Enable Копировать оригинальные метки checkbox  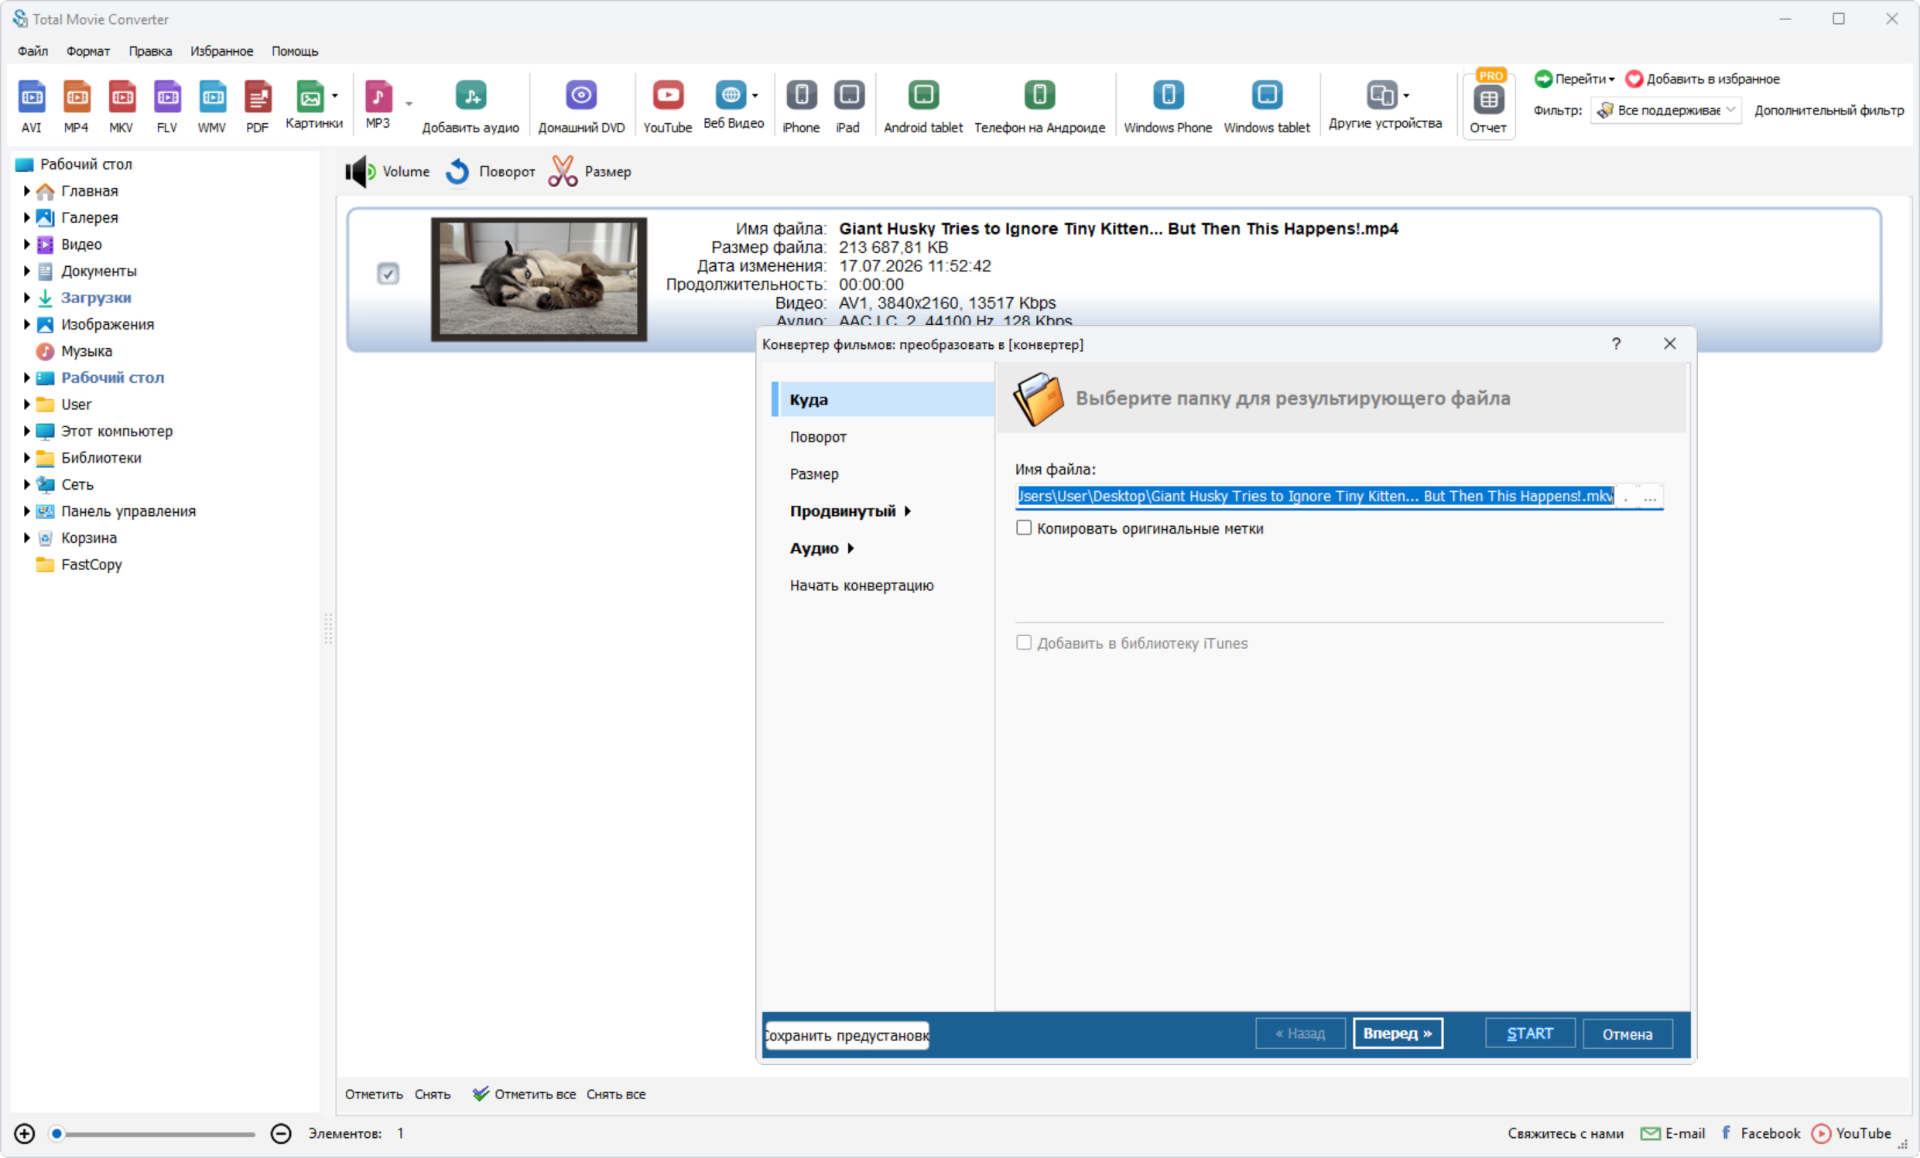(1024, 528)
